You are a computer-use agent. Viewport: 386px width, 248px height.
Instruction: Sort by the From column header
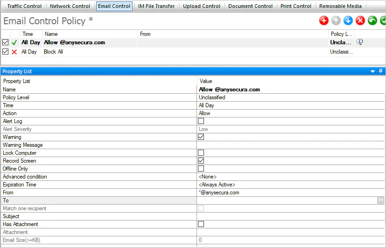(x=232, y=34)
